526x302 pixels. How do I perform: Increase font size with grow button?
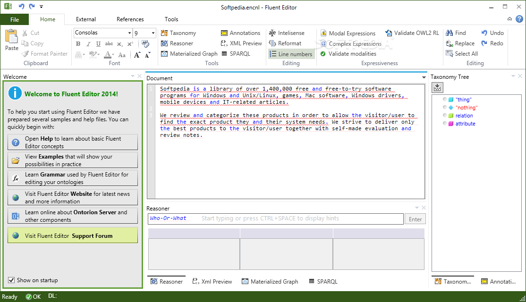(x=137, y=55)
